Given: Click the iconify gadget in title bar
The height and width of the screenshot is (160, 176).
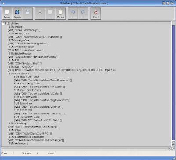Looking at the screenshot, I should [x=164, y=3].
